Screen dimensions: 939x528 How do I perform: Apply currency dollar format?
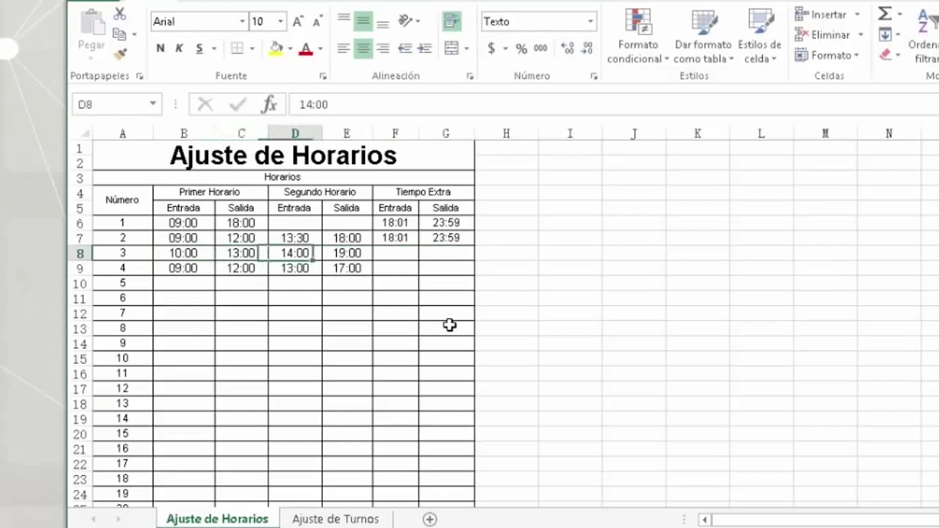coord(491,48)
